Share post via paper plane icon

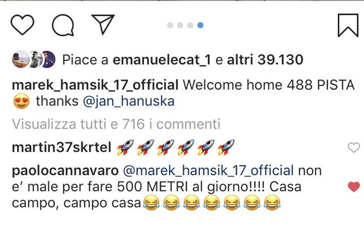point(103,24)
